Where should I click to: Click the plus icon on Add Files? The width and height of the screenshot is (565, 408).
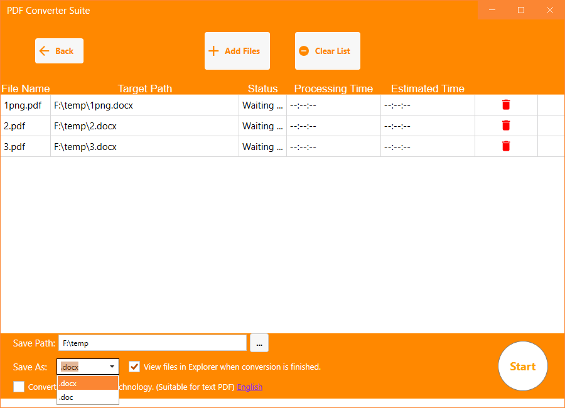[x=213, y=51]
